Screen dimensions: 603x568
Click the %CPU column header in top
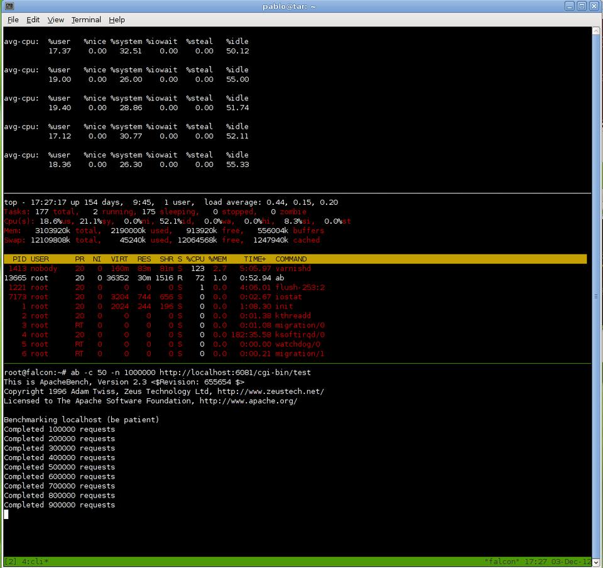(x=195, y=259)
